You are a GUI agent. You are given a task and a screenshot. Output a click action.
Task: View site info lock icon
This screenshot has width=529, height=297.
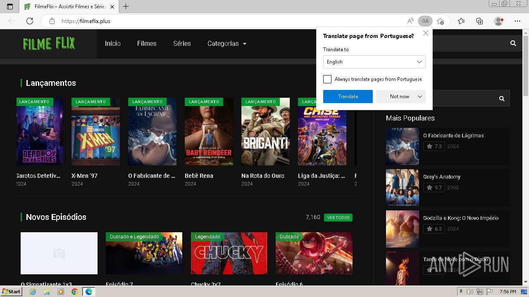52,21
